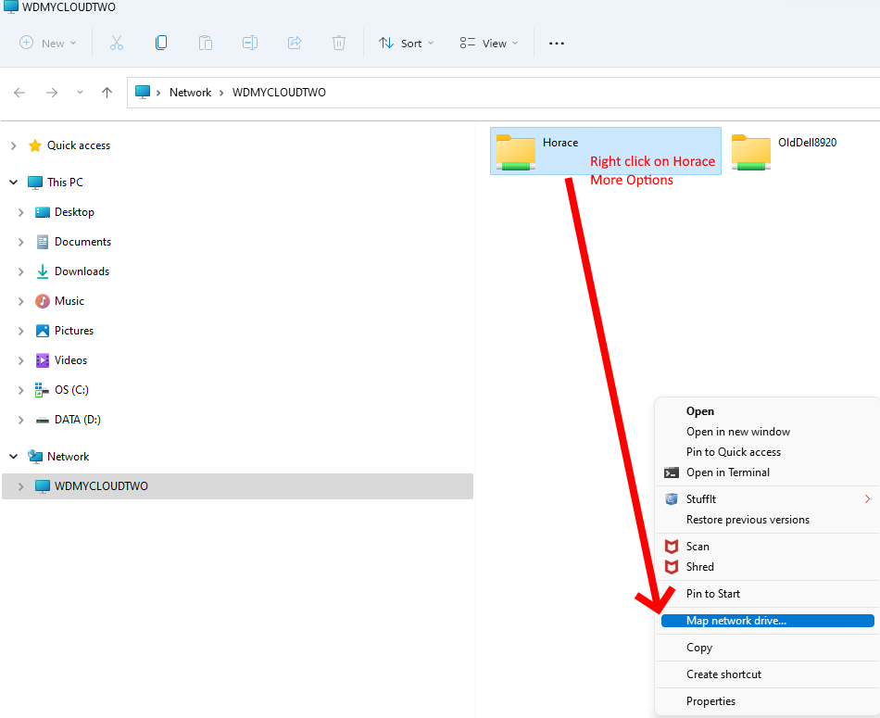Open the See more ellipsis menu
Screen dimensions: 880x718
(x=556, y=44)
